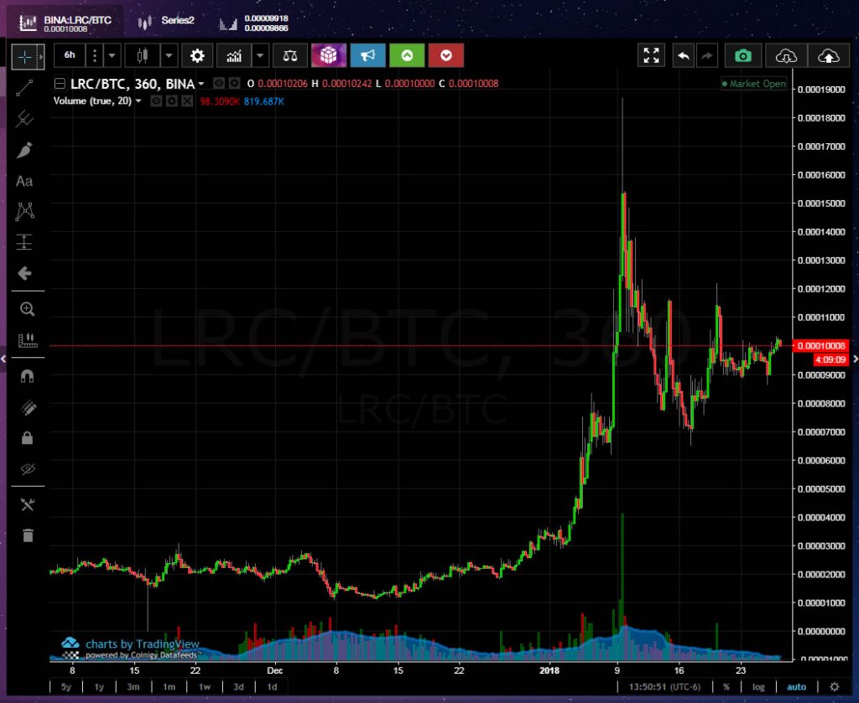This screenshot has height=703, width=859.
Task: Switch to the Series2 tab
Action: click(170, 21)
